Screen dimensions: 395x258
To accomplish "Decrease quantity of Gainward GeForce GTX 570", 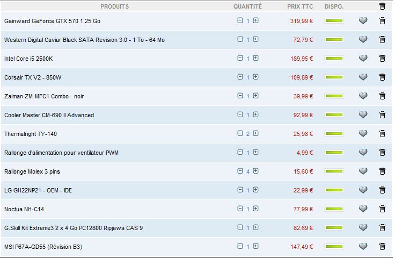I will 240,20.
